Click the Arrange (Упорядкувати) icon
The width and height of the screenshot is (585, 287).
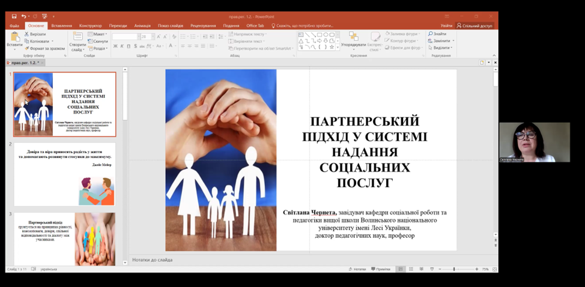(x=353, y=40)
